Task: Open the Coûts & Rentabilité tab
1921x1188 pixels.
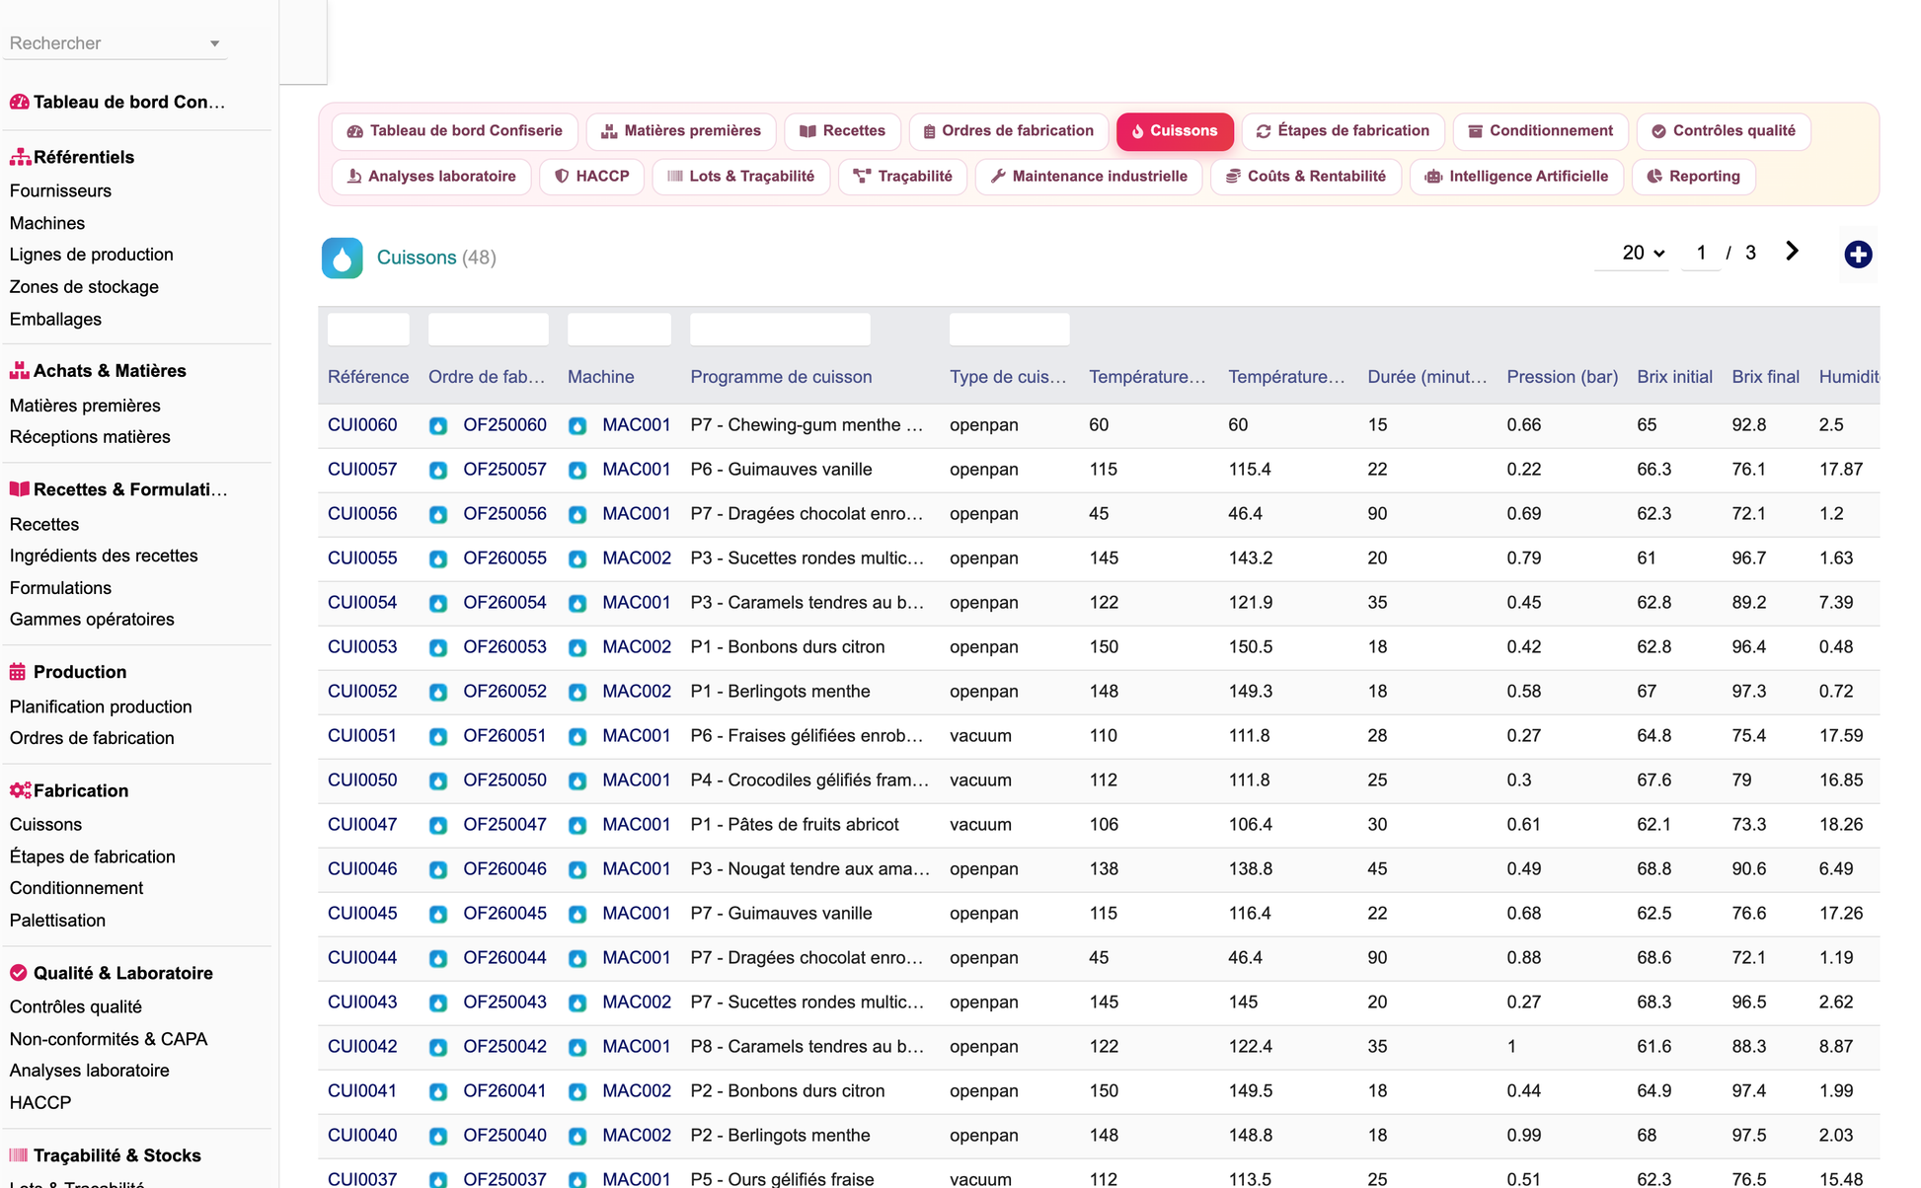Action: click(x=1306, y=177)
